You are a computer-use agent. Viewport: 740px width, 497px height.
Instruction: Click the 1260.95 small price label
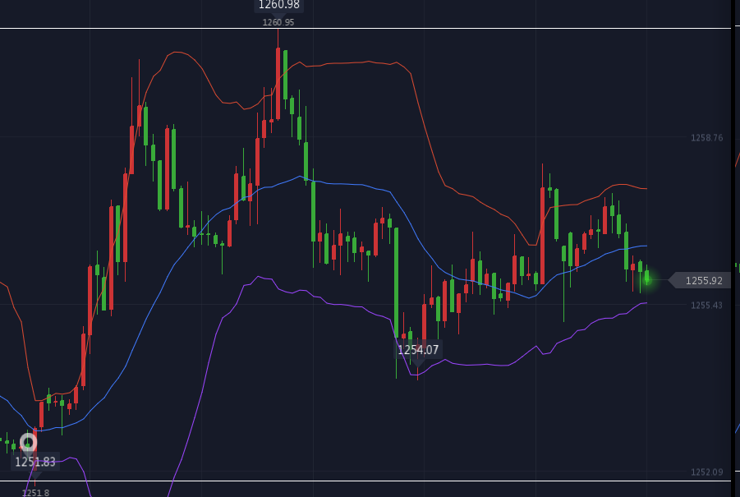(278, 22)
